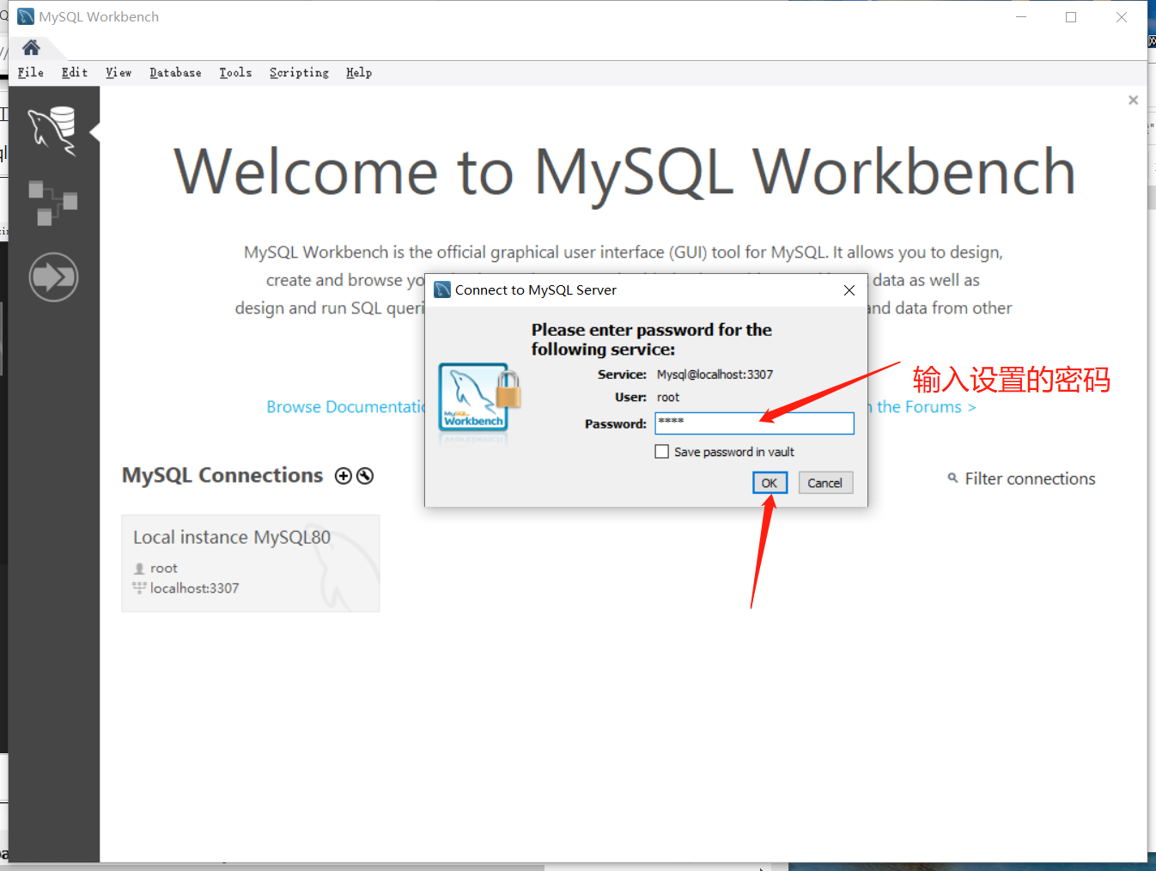Open the View menu
This screenshot has width=1156, height=871.
pyautogui.click(x=119, y=73)
